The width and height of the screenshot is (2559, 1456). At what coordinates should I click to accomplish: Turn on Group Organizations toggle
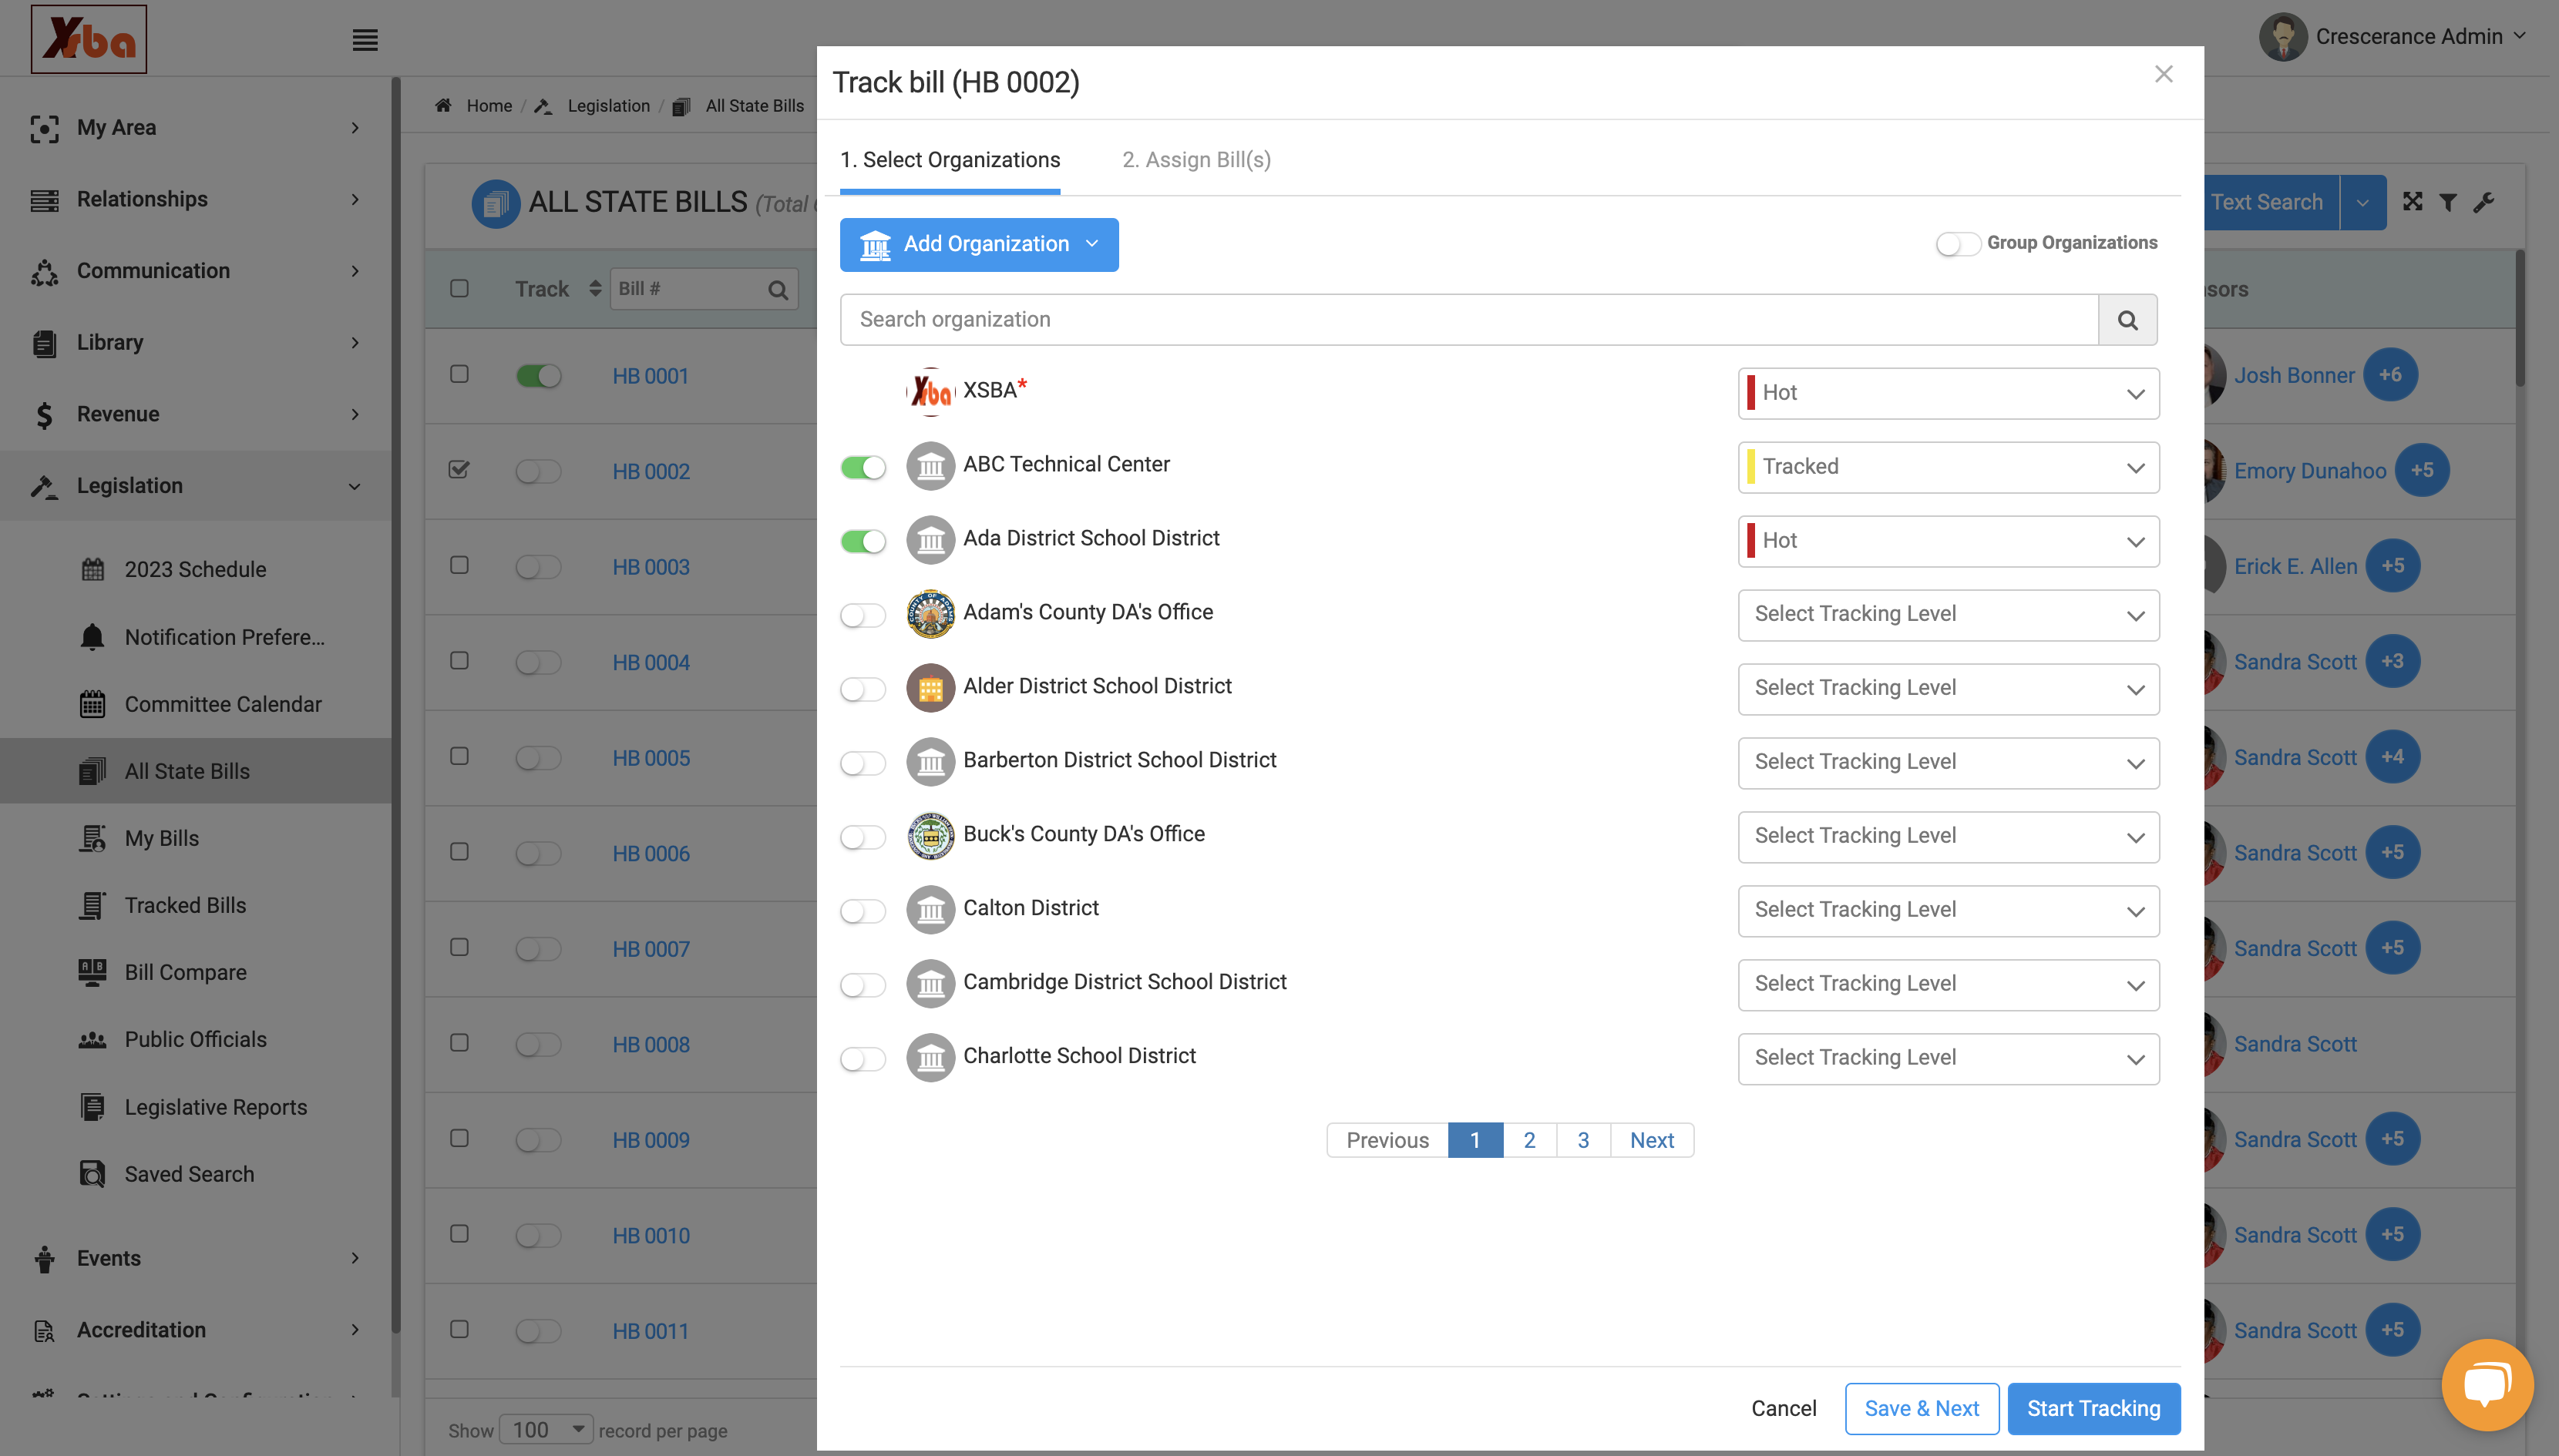point(1957,243)
